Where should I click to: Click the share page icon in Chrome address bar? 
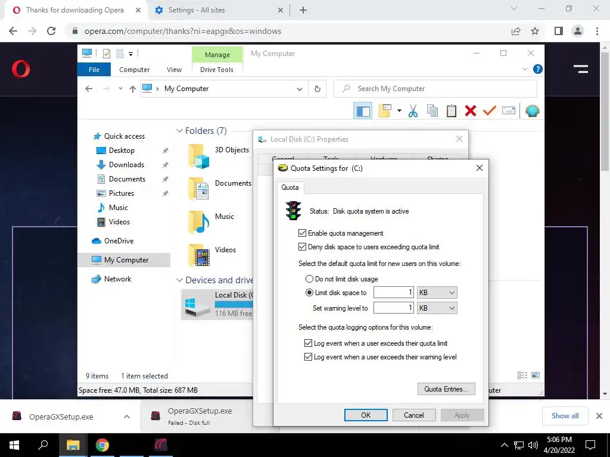516,31
